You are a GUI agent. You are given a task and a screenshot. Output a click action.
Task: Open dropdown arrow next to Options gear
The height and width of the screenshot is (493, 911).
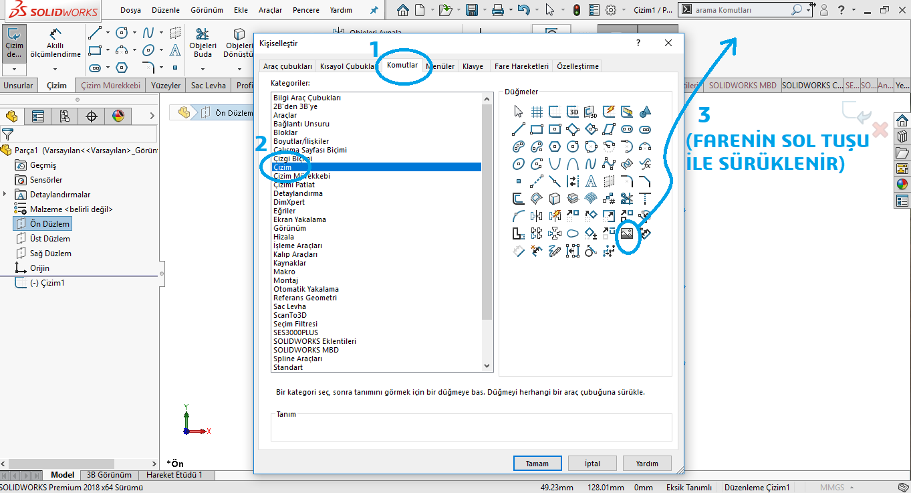[623, 10]
